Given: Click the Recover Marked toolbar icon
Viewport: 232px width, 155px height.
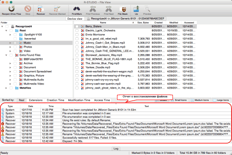Looking at the screenshot, I should [57, 9].
